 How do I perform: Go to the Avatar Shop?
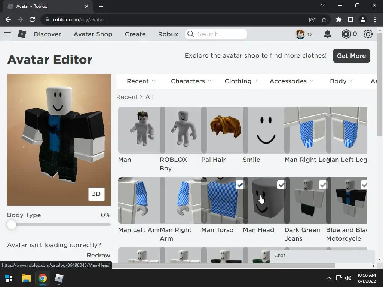[x=93, y=34]
